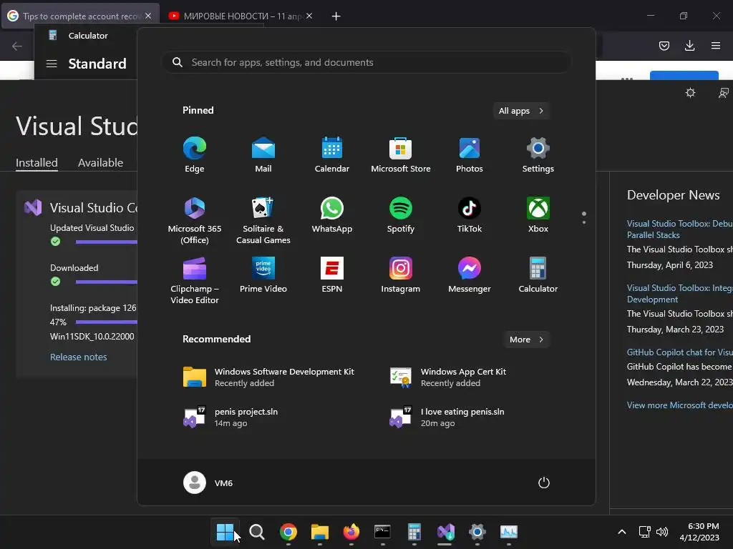This screenshot has height=549, width=733.
Task: Open the clock and date flyout
Action: (699, 532)
